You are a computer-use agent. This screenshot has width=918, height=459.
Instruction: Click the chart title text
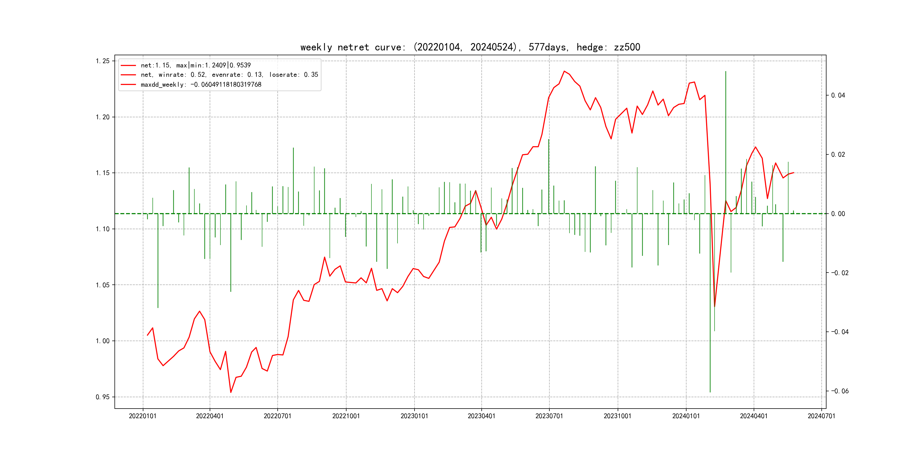click(x=470, y=47)
